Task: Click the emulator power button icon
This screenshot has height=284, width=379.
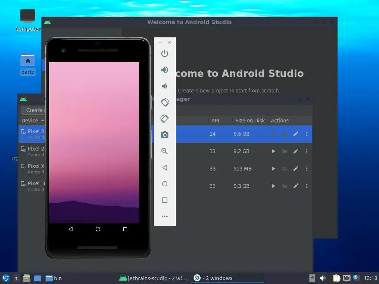Action: pyautogui.click(x=165, y=53)
